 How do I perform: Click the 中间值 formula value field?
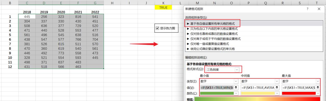[x=258, y=88]
